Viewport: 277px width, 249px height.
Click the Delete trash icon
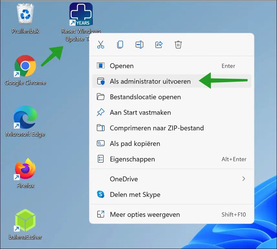[178, 45]
